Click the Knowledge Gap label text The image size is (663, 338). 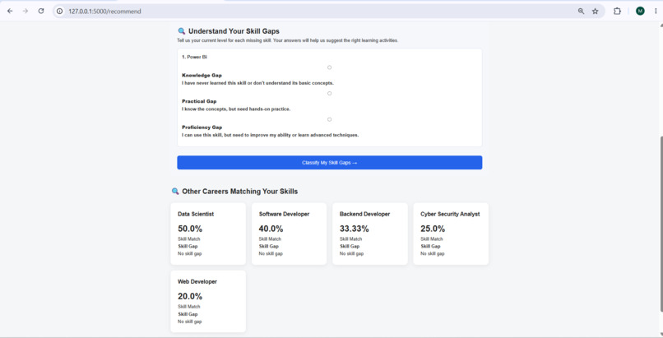point(202,75)
